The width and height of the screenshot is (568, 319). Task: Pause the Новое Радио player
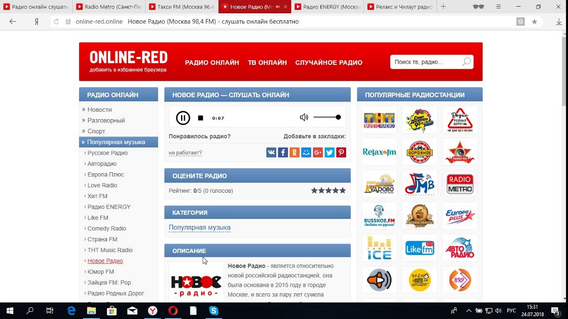[183, 118]
